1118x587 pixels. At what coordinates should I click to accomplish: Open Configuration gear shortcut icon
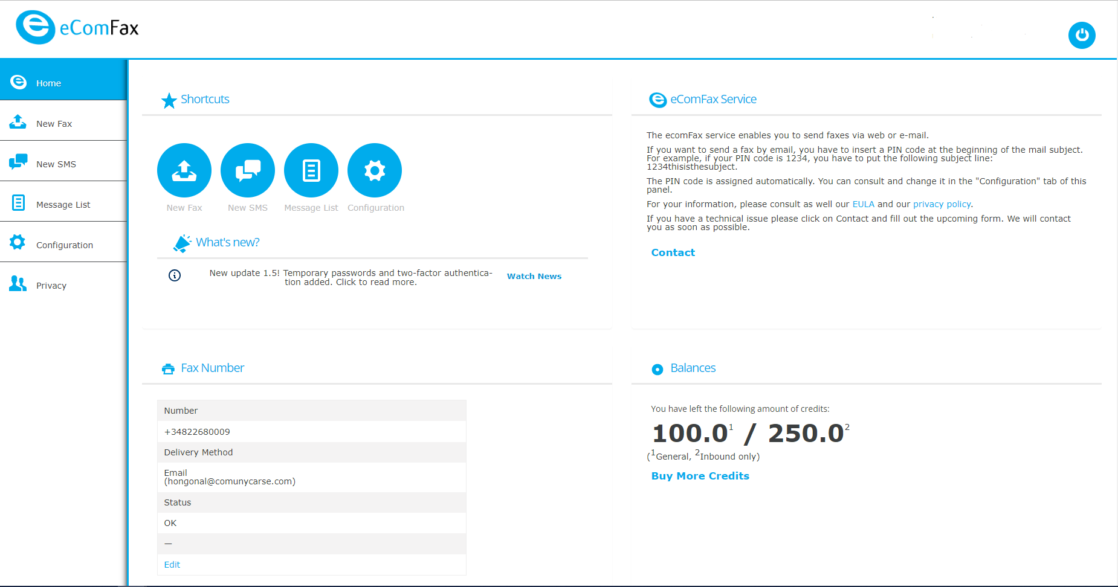[375, 170]
